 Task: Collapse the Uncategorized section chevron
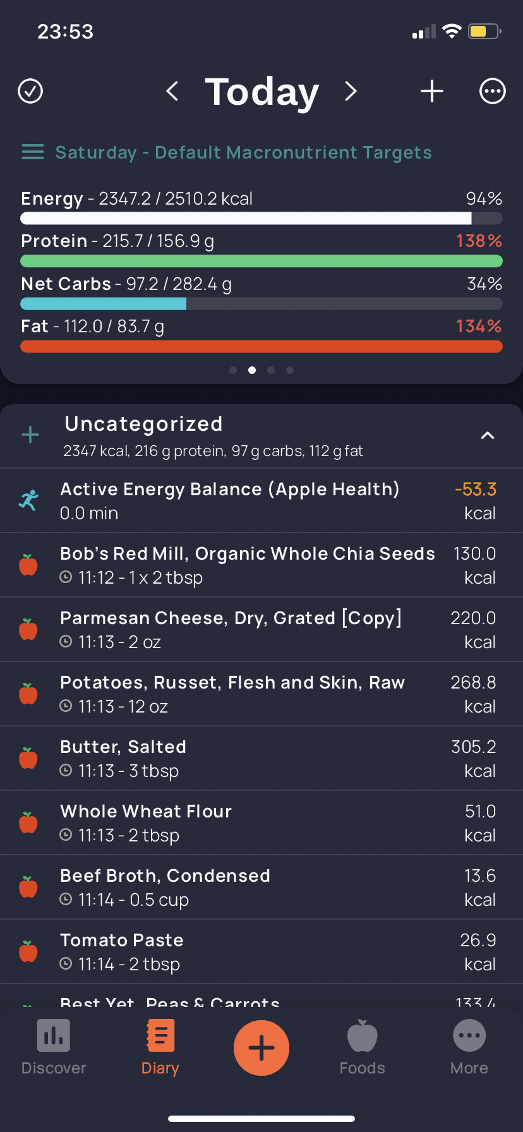coord(488,435)
